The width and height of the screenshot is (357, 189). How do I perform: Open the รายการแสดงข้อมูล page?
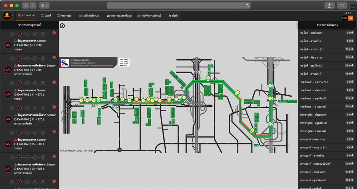pos(119,16)
